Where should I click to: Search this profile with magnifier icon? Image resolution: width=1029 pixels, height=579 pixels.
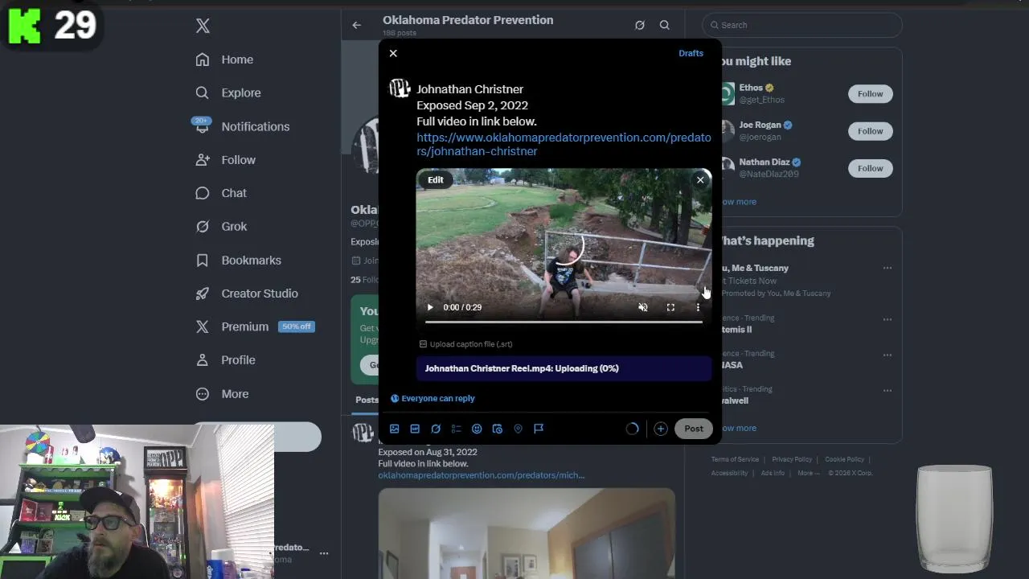(665, 25)
